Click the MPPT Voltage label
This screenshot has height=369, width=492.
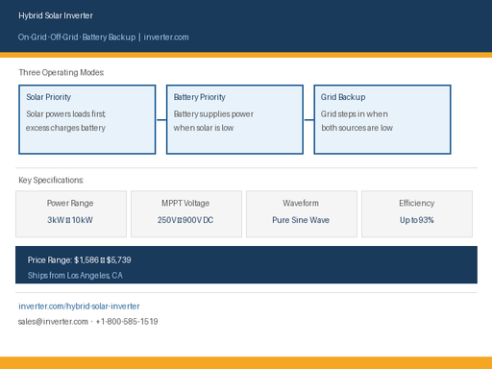pos(185,203)
